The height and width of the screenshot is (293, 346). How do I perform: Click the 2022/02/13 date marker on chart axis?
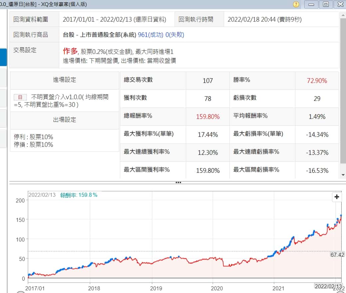tap(328, 286)
